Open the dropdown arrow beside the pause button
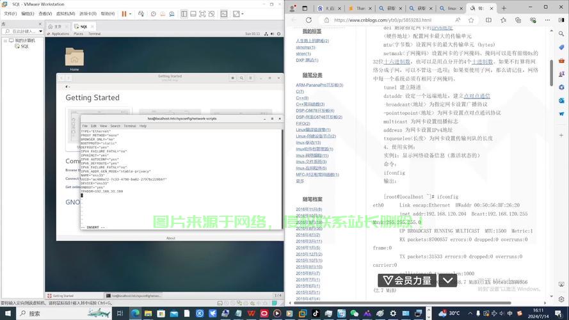 pos(131,14)
